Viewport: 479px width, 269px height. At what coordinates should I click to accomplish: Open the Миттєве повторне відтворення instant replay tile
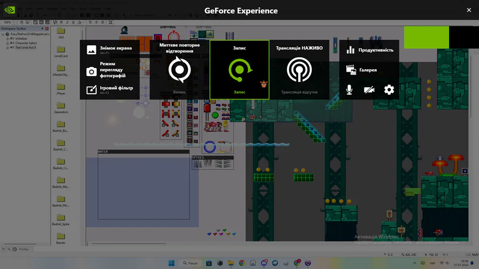[x=179, y=70]
